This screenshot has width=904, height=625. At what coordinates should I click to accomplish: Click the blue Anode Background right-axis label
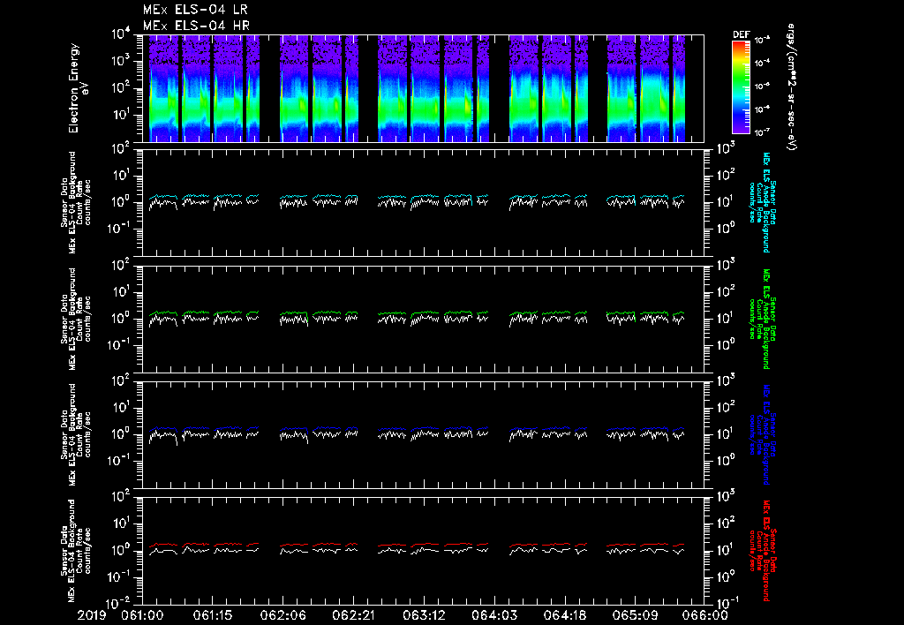(762, 434)
